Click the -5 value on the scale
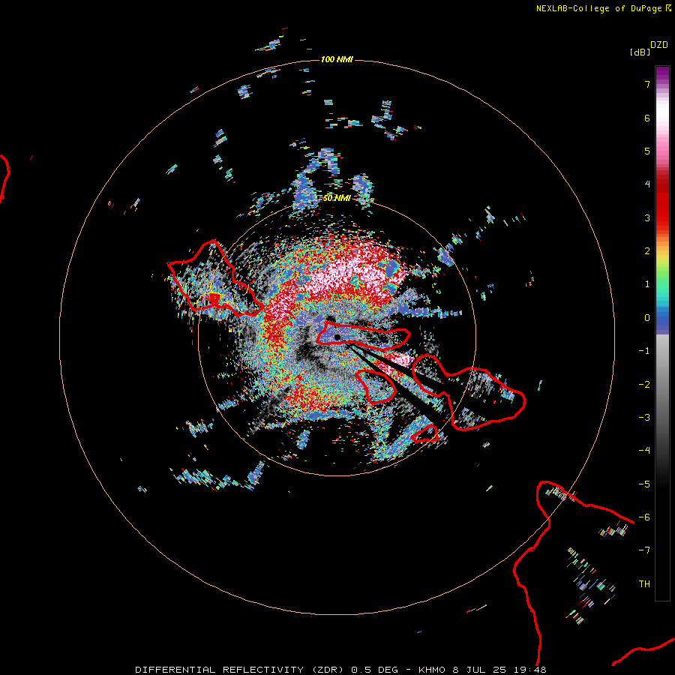This screenshot has height=675, width=675. pos(644,484)
